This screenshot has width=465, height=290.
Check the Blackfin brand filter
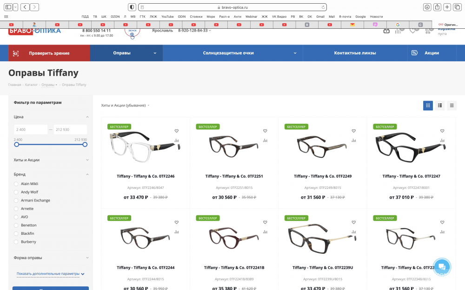[16, 233]
